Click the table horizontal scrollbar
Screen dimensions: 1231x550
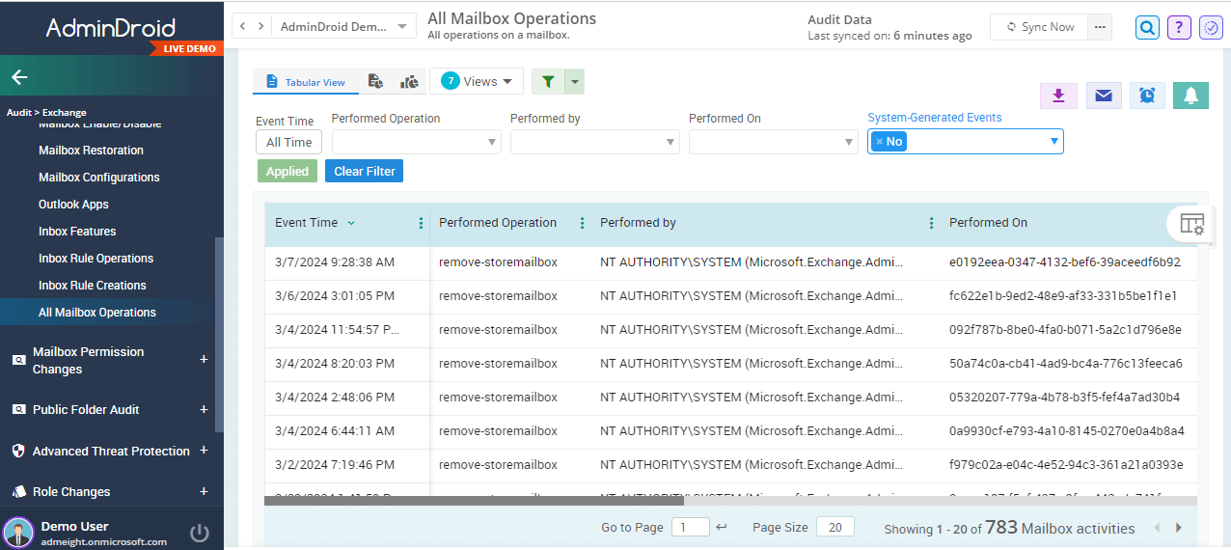474,501
